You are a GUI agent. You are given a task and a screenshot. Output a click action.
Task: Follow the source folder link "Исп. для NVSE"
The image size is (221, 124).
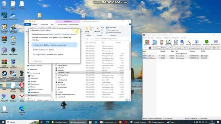click(56, 34)
